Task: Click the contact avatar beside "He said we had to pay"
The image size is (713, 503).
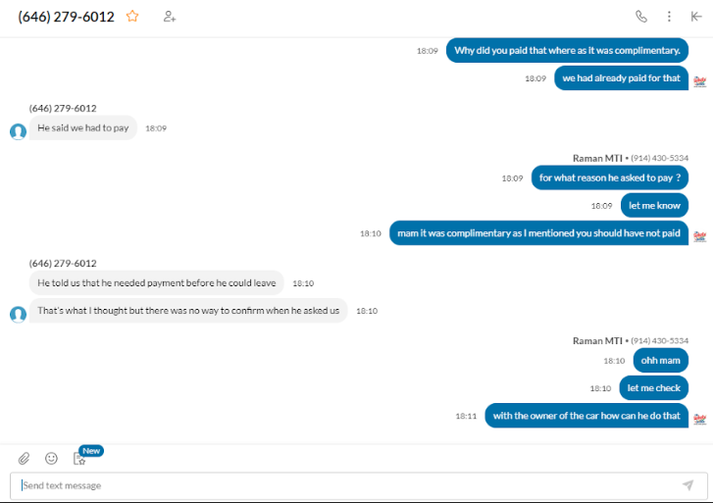Action: 19,131
